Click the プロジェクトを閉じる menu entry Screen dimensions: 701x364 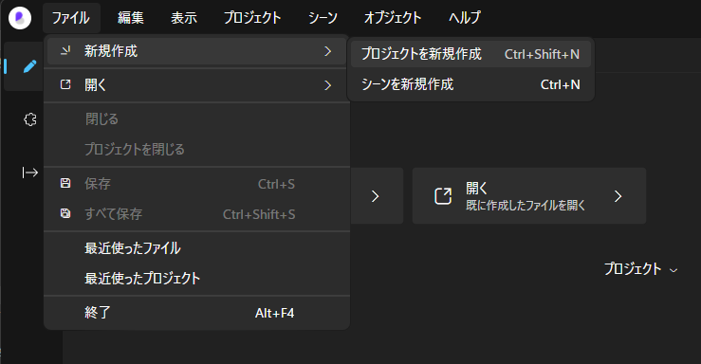pos(196,149)
